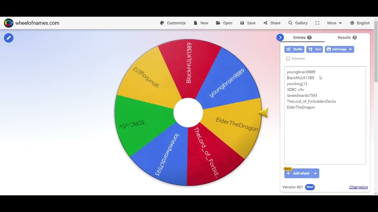Viewport: 378px width, 212px height.
Task: Switch to the Results tab
Action: pos(347,37)
